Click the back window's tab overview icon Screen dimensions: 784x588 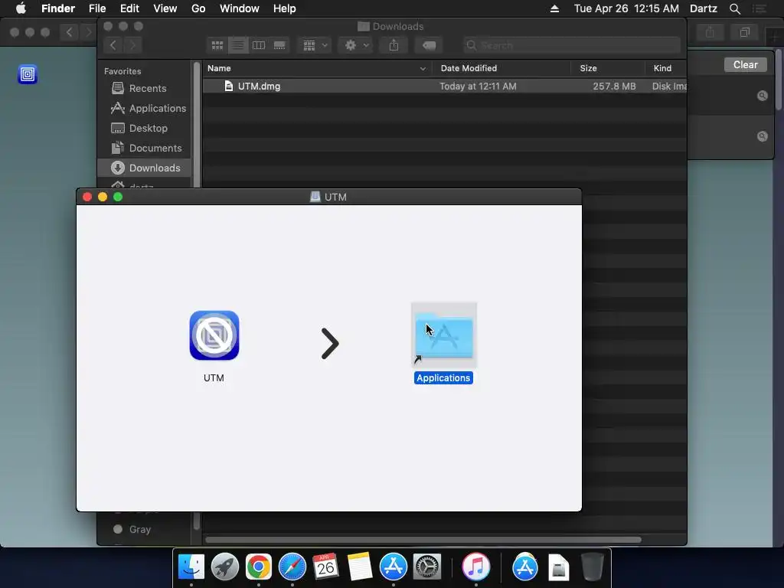pyautogui.click(x=744, y=32)
